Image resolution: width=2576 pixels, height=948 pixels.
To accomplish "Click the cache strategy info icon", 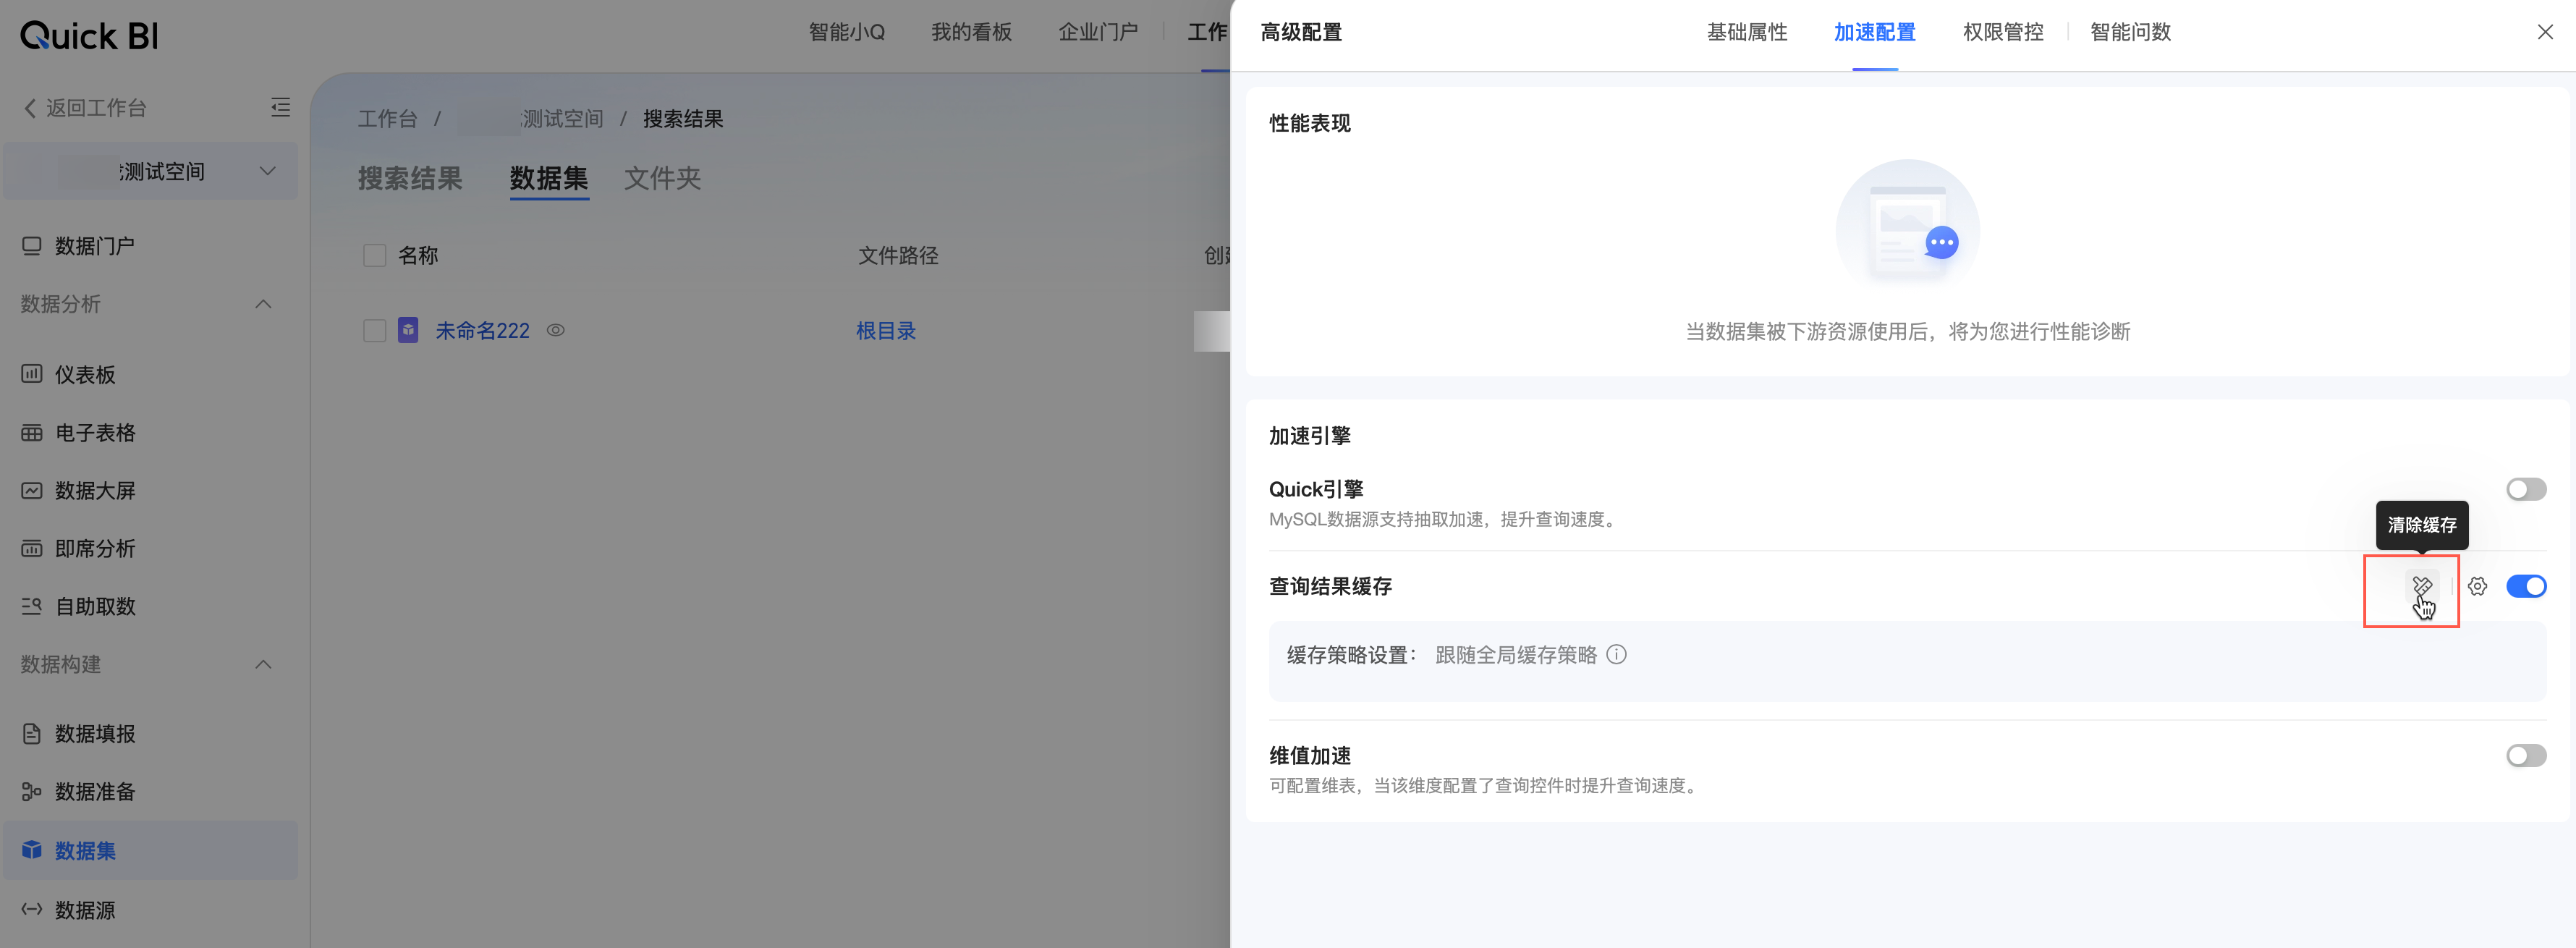I will (x=1616, y=655).
